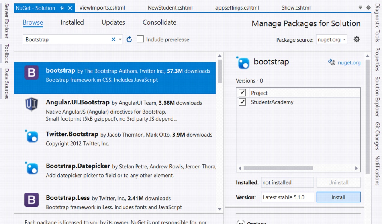Image resolution: width=382 pixels, height=224 pixels.
Task: Click the projects list scroll left arrow
Action: [240, 168]
